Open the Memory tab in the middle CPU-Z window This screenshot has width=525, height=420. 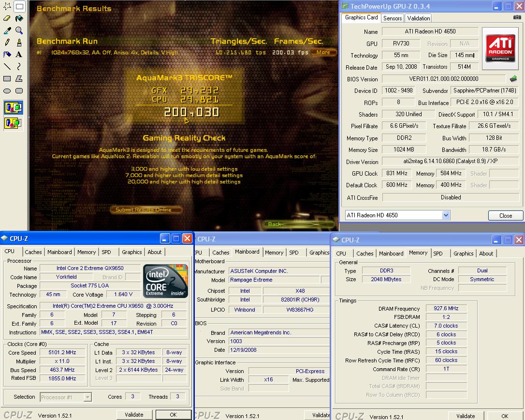coord(274,253)
